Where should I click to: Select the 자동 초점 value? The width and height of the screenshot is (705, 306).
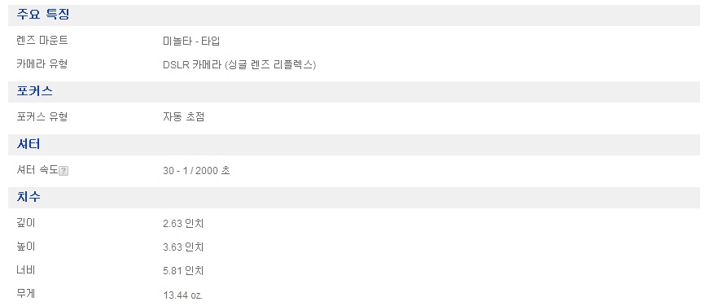183,117
